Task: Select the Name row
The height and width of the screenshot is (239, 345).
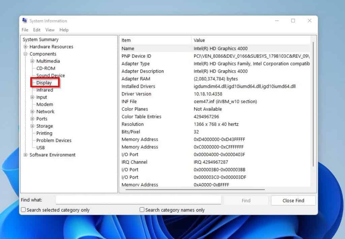Action: pyautogui.click(x=215, y=48)
